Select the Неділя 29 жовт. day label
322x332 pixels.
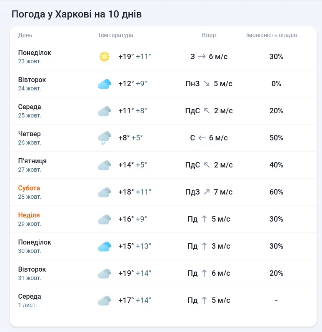pos(29,219)
